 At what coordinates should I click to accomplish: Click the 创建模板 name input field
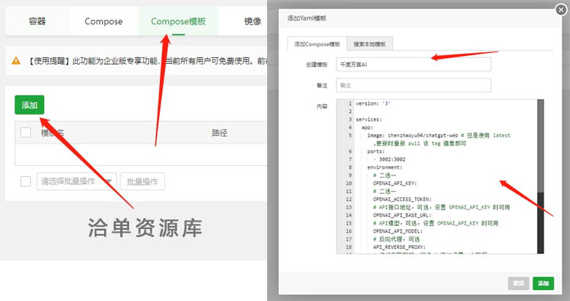point(413,65)
